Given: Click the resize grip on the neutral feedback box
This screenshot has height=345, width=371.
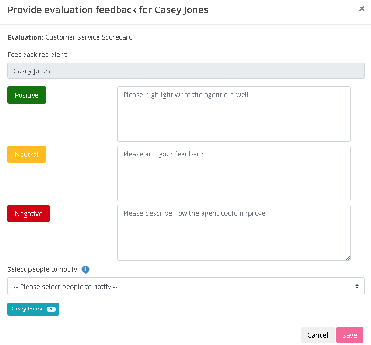Looking at the screenshot, I should [x=348, y=198].
